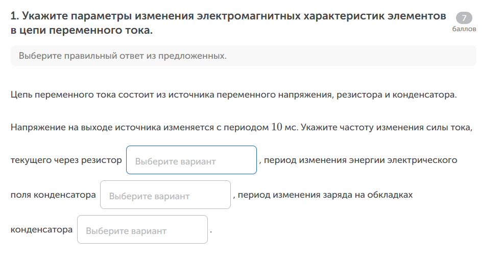503x258 pixels.
Task: Expand the capacitor field energy period dropdown
Action: [x=165, y=195]
